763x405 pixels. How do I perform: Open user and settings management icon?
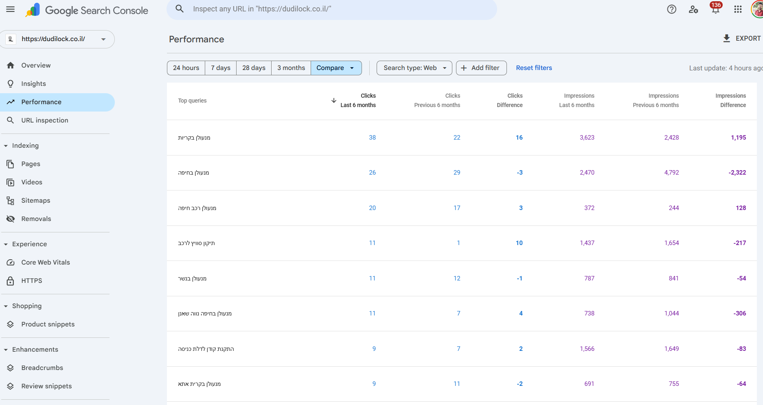[x=693, y=9]
